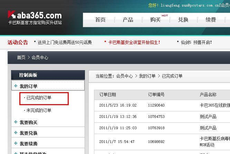
Task: Open the 仙剑5 预售开启 announcement link
Action: click(x=196, y=42)
